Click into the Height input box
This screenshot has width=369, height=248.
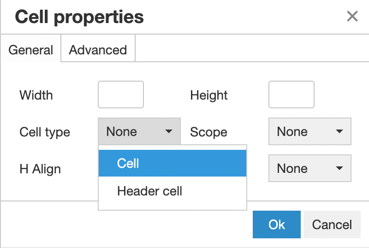(292, 95)
